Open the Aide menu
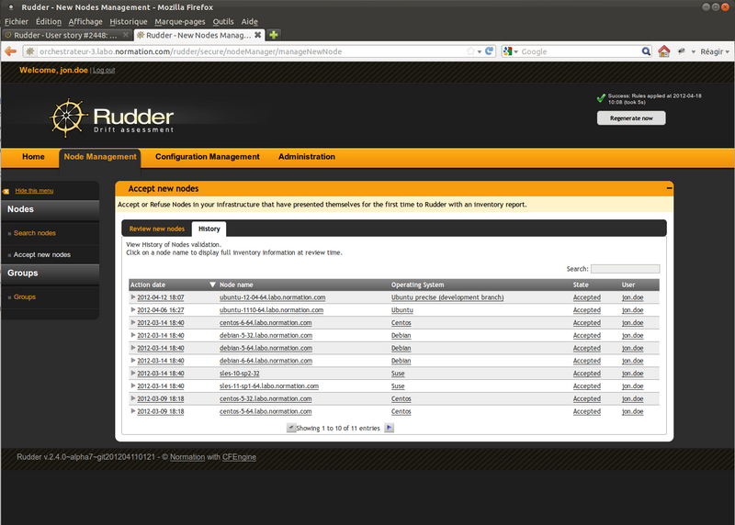The width and height of the screenshot is (735, 525). click(x=249, y=21)
